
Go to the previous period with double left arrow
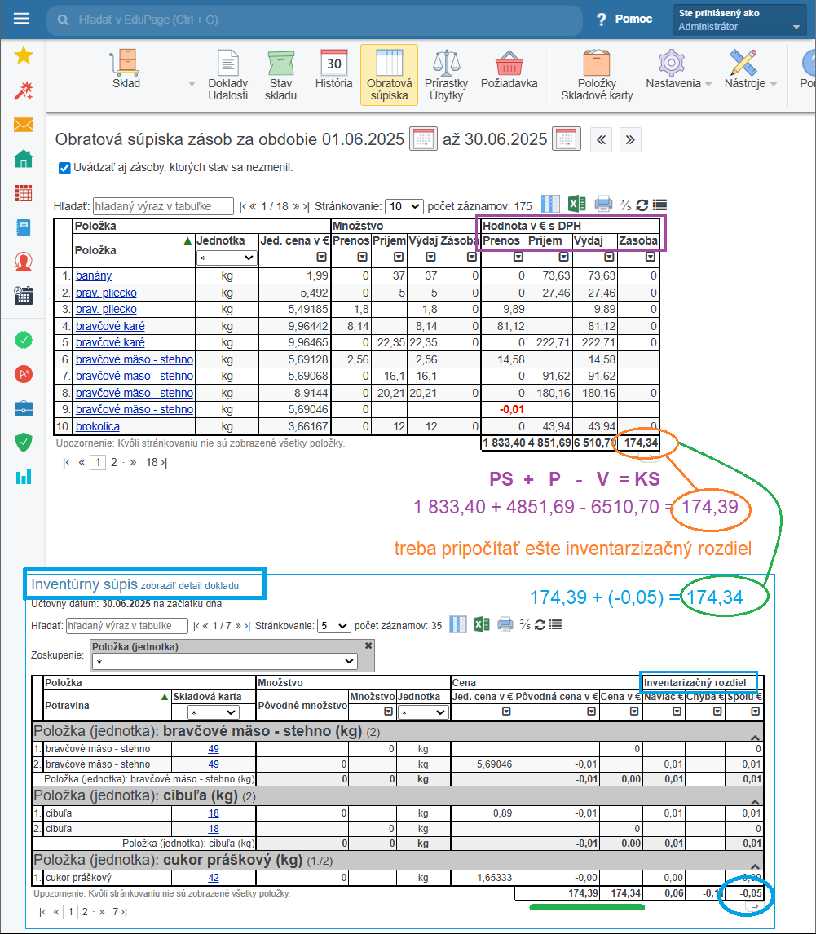pos(601,140)
